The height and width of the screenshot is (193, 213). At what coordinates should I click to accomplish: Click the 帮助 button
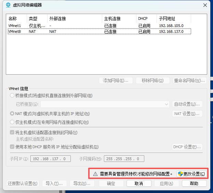(194, 183)
